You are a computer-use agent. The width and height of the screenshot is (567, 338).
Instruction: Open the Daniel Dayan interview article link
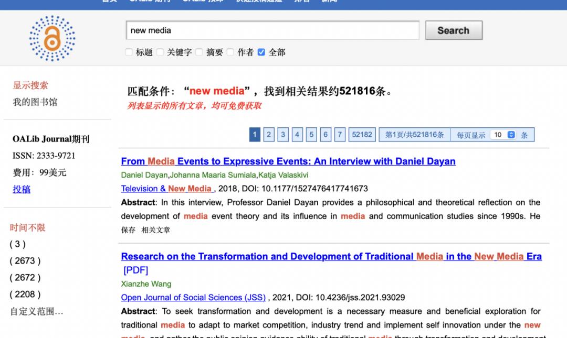288,161
